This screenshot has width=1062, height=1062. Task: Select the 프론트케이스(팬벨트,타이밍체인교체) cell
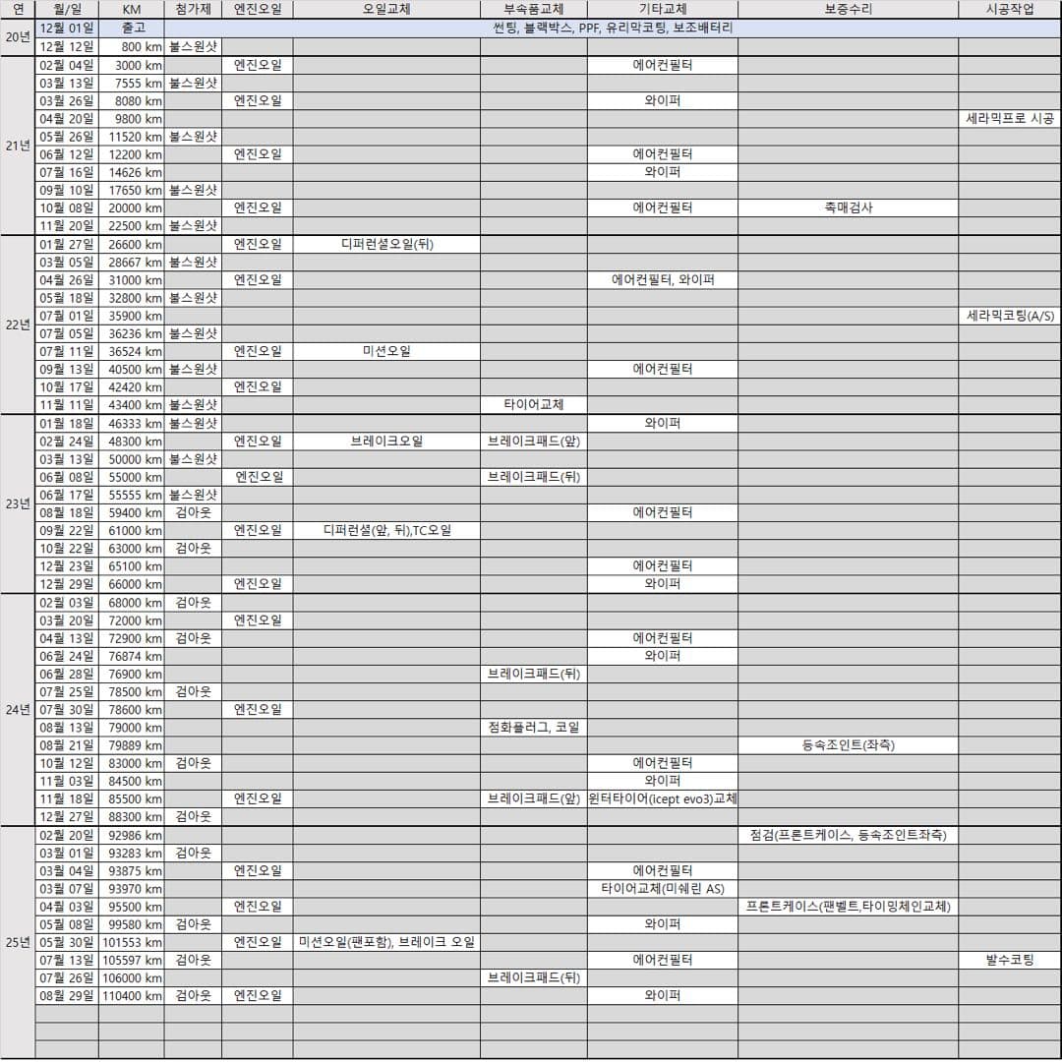[848, 907]
